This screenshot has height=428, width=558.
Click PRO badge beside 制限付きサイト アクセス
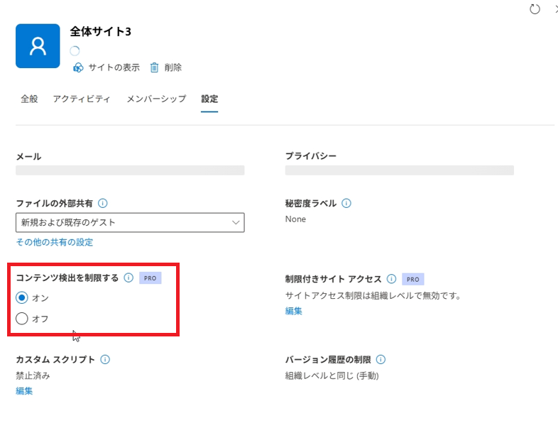[412, 279]
